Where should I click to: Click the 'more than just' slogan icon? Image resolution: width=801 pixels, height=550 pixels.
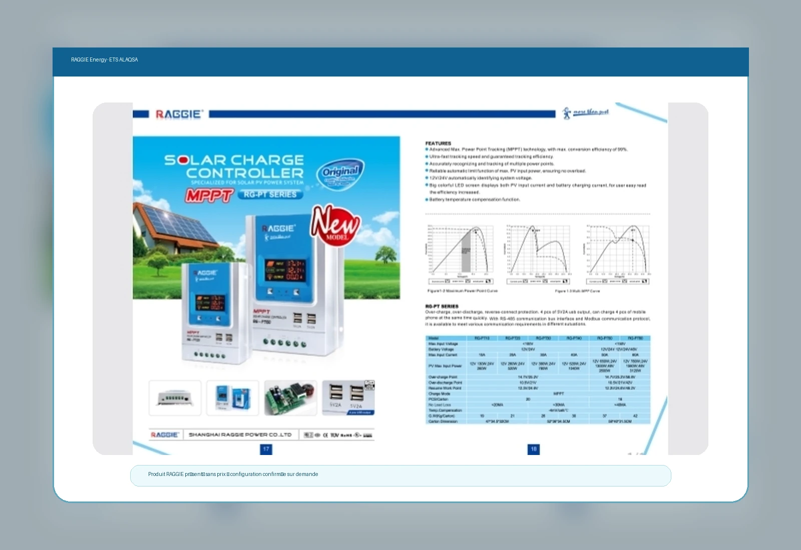click(x=585, y=112)
